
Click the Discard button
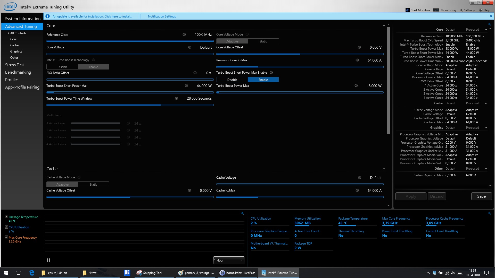(437, 196)
